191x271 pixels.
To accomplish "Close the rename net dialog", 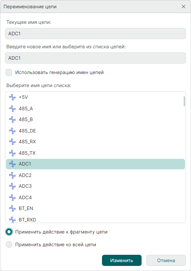I will point(183,6).
